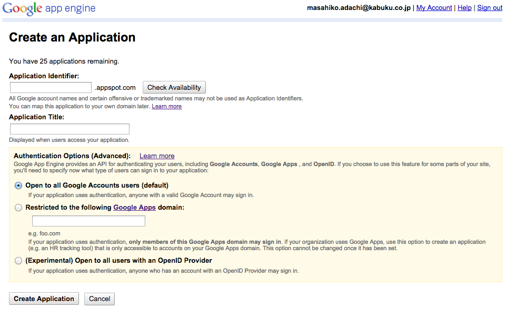
Task: Cancel application creation
Action: (x=99, y=298)
